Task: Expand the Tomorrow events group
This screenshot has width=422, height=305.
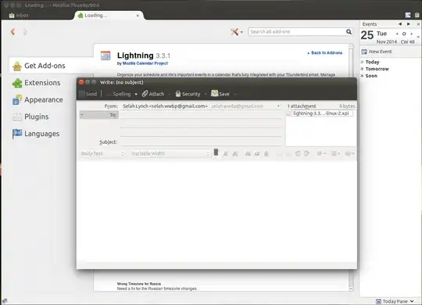Action: pos(363,69)
